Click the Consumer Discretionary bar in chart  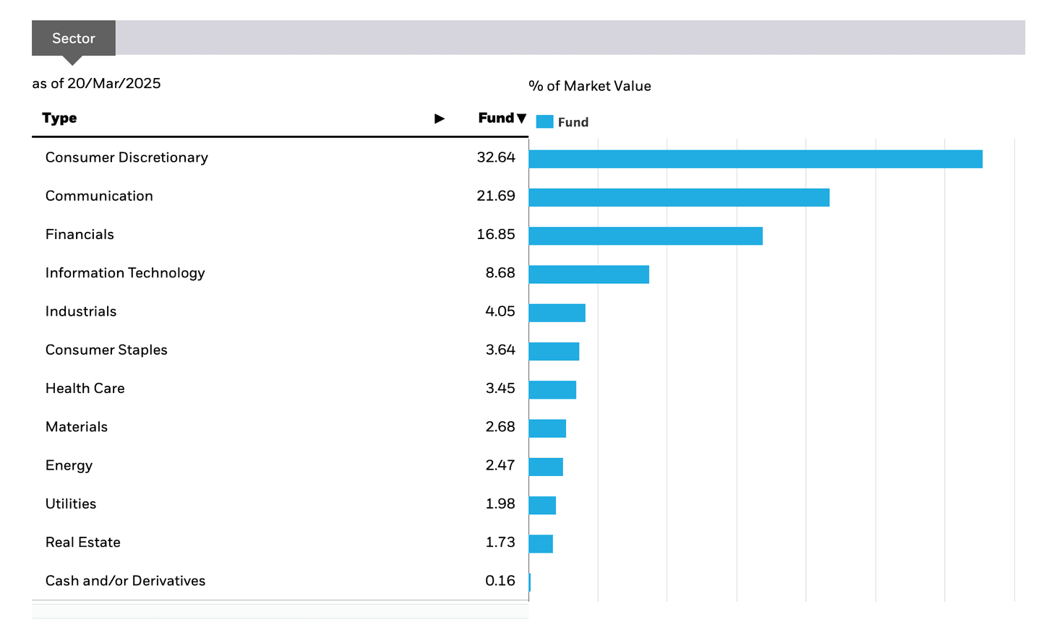(755, 159)
